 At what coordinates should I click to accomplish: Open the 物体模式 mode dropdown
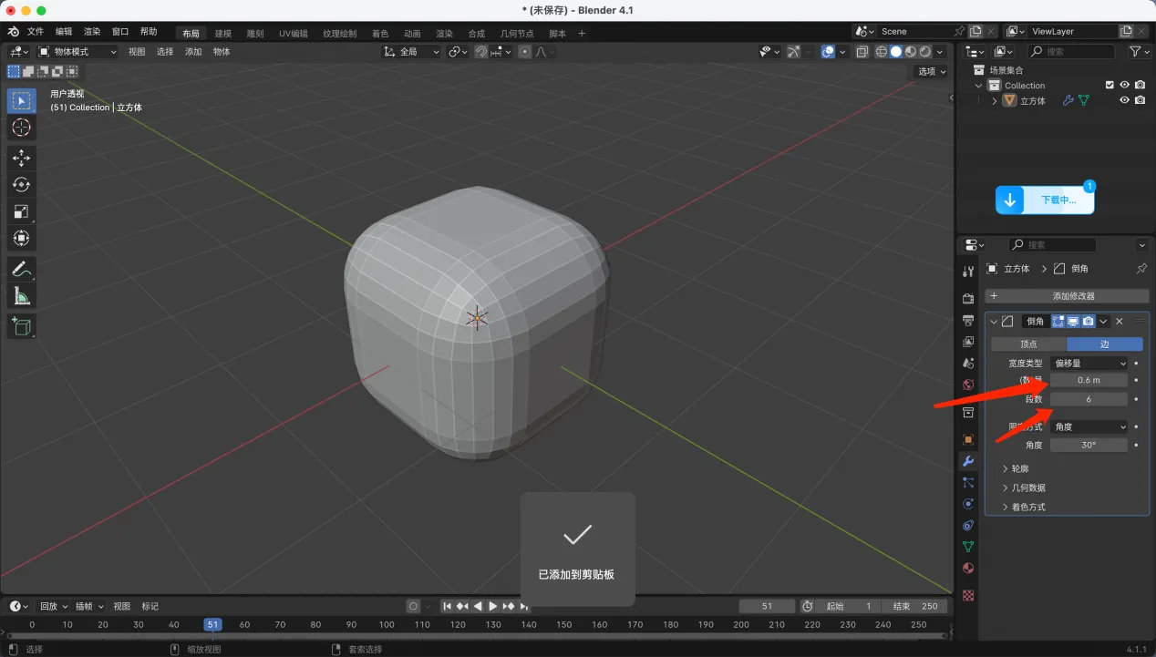coord(77,52)
